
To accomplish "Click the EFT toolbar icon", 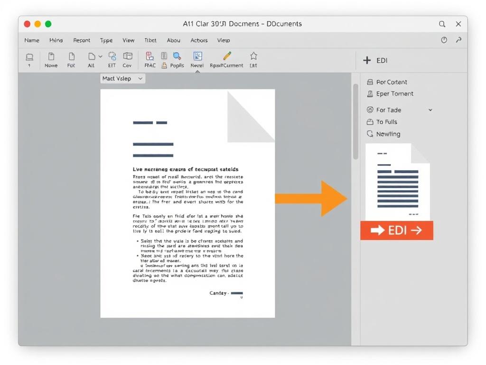I will [112, 57].
